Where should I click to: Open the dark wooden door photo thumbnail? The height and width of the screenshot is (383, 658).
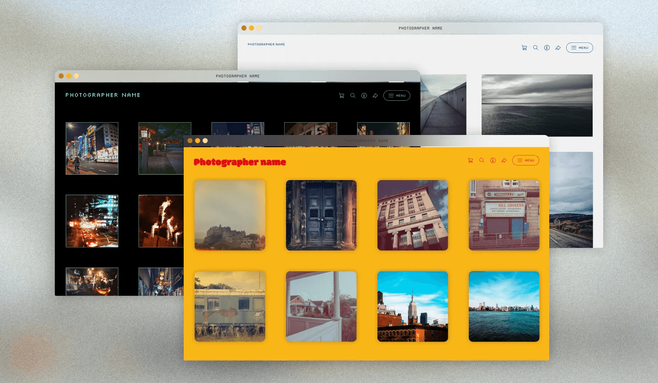321,215
